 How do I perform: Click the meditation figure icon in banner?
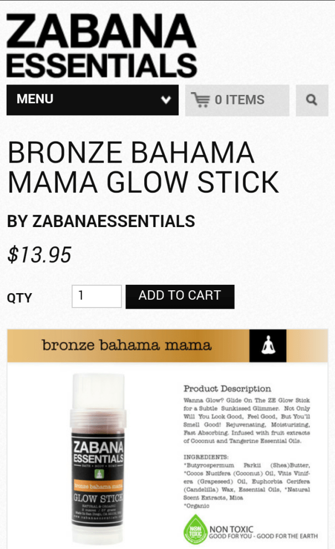coord(268,346)
